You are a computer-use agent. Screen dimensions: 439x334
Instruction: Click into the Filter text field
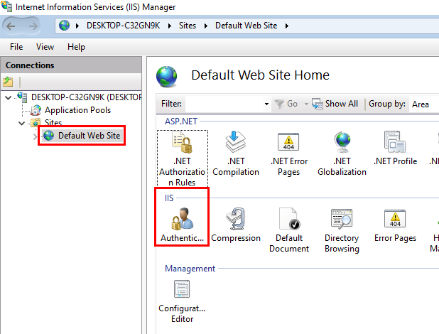point(224,104)
